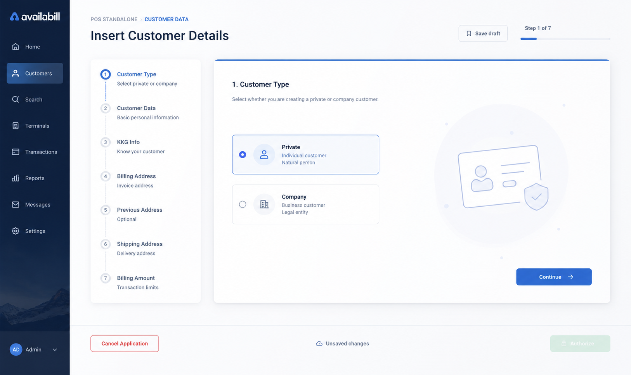This screenshot has width=631, height=375.
Task: Open the AD avatar user menu
Action: tap(16, 349)
